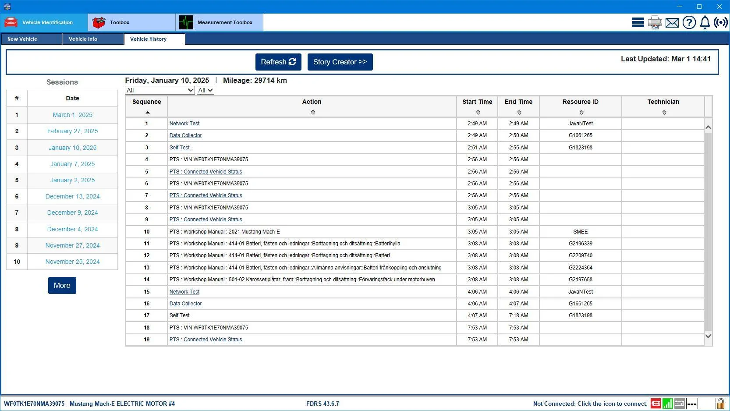Toggle sort on Start Time column
The image size is (730, 411).
478,113
